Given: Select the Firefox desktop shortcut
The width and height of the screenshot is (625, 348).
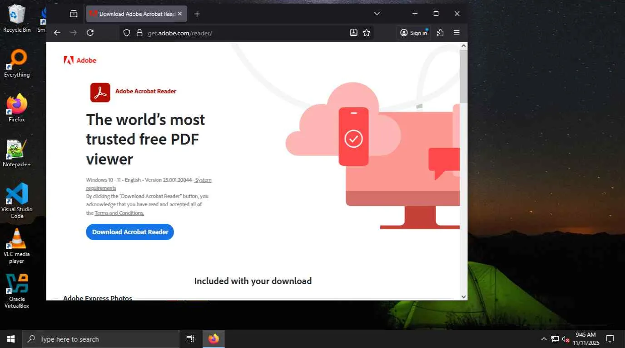Looking at the screenshot, I should [17, 108].
